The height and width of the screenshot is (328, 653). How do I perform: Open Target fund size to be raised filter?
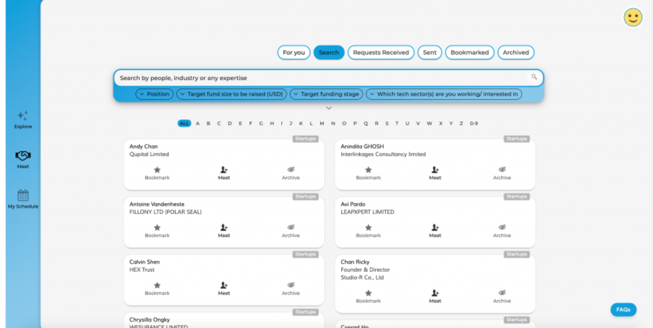coord(231,94)
